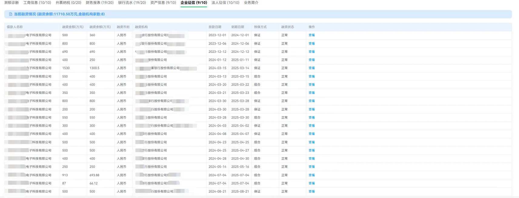View the loan issued 2024-03-28
The height and width of the screenshot is (198, 519).
click(312, 117)
